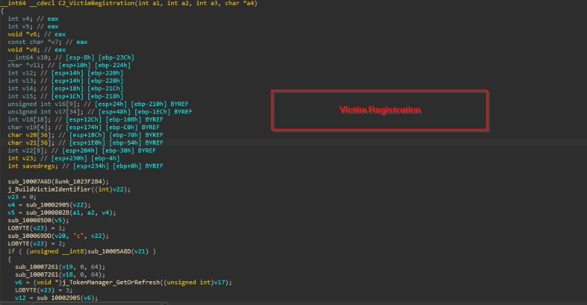This screenshot has width=587, height=305.
Task: Click the 'int v13' declaration line
Action: coord(65,81)
